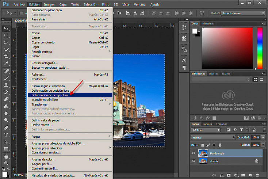Viewport: 268px width, 179px height.
Task: Select the Lasso tool
Action: 6,42
